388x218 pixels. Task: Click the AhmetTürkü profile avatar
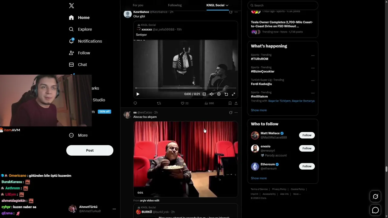(72, 209)
